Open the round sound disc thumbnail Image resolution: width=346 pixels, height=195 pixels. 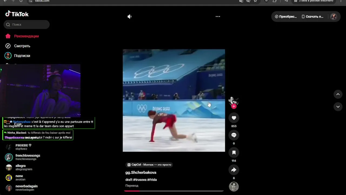(x=234, y=187)
